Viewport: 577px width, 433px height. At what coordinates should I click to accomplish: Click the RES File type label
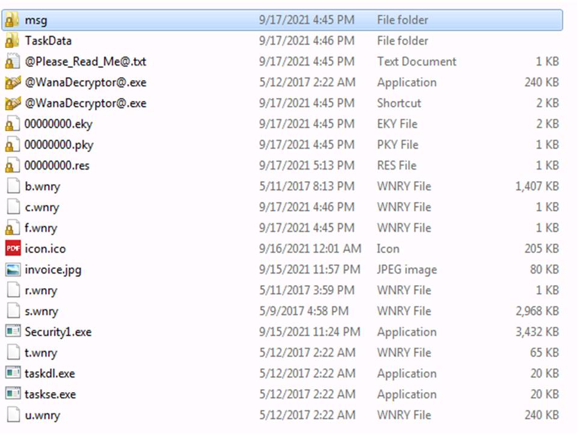tap(397, 165)
